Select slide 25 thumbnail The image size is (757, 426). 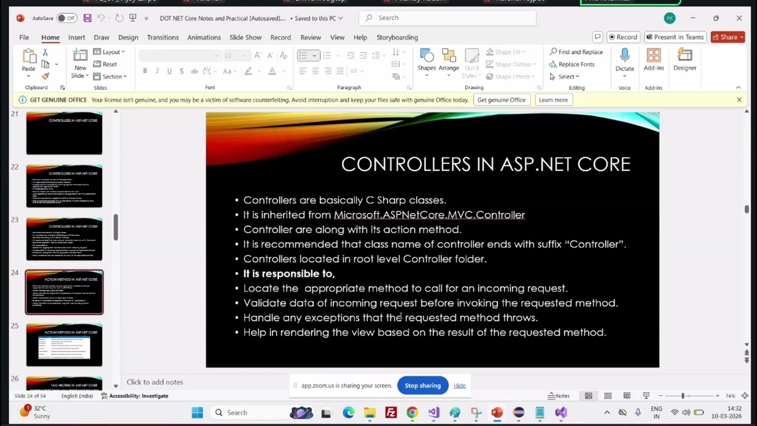click(64, 345)
